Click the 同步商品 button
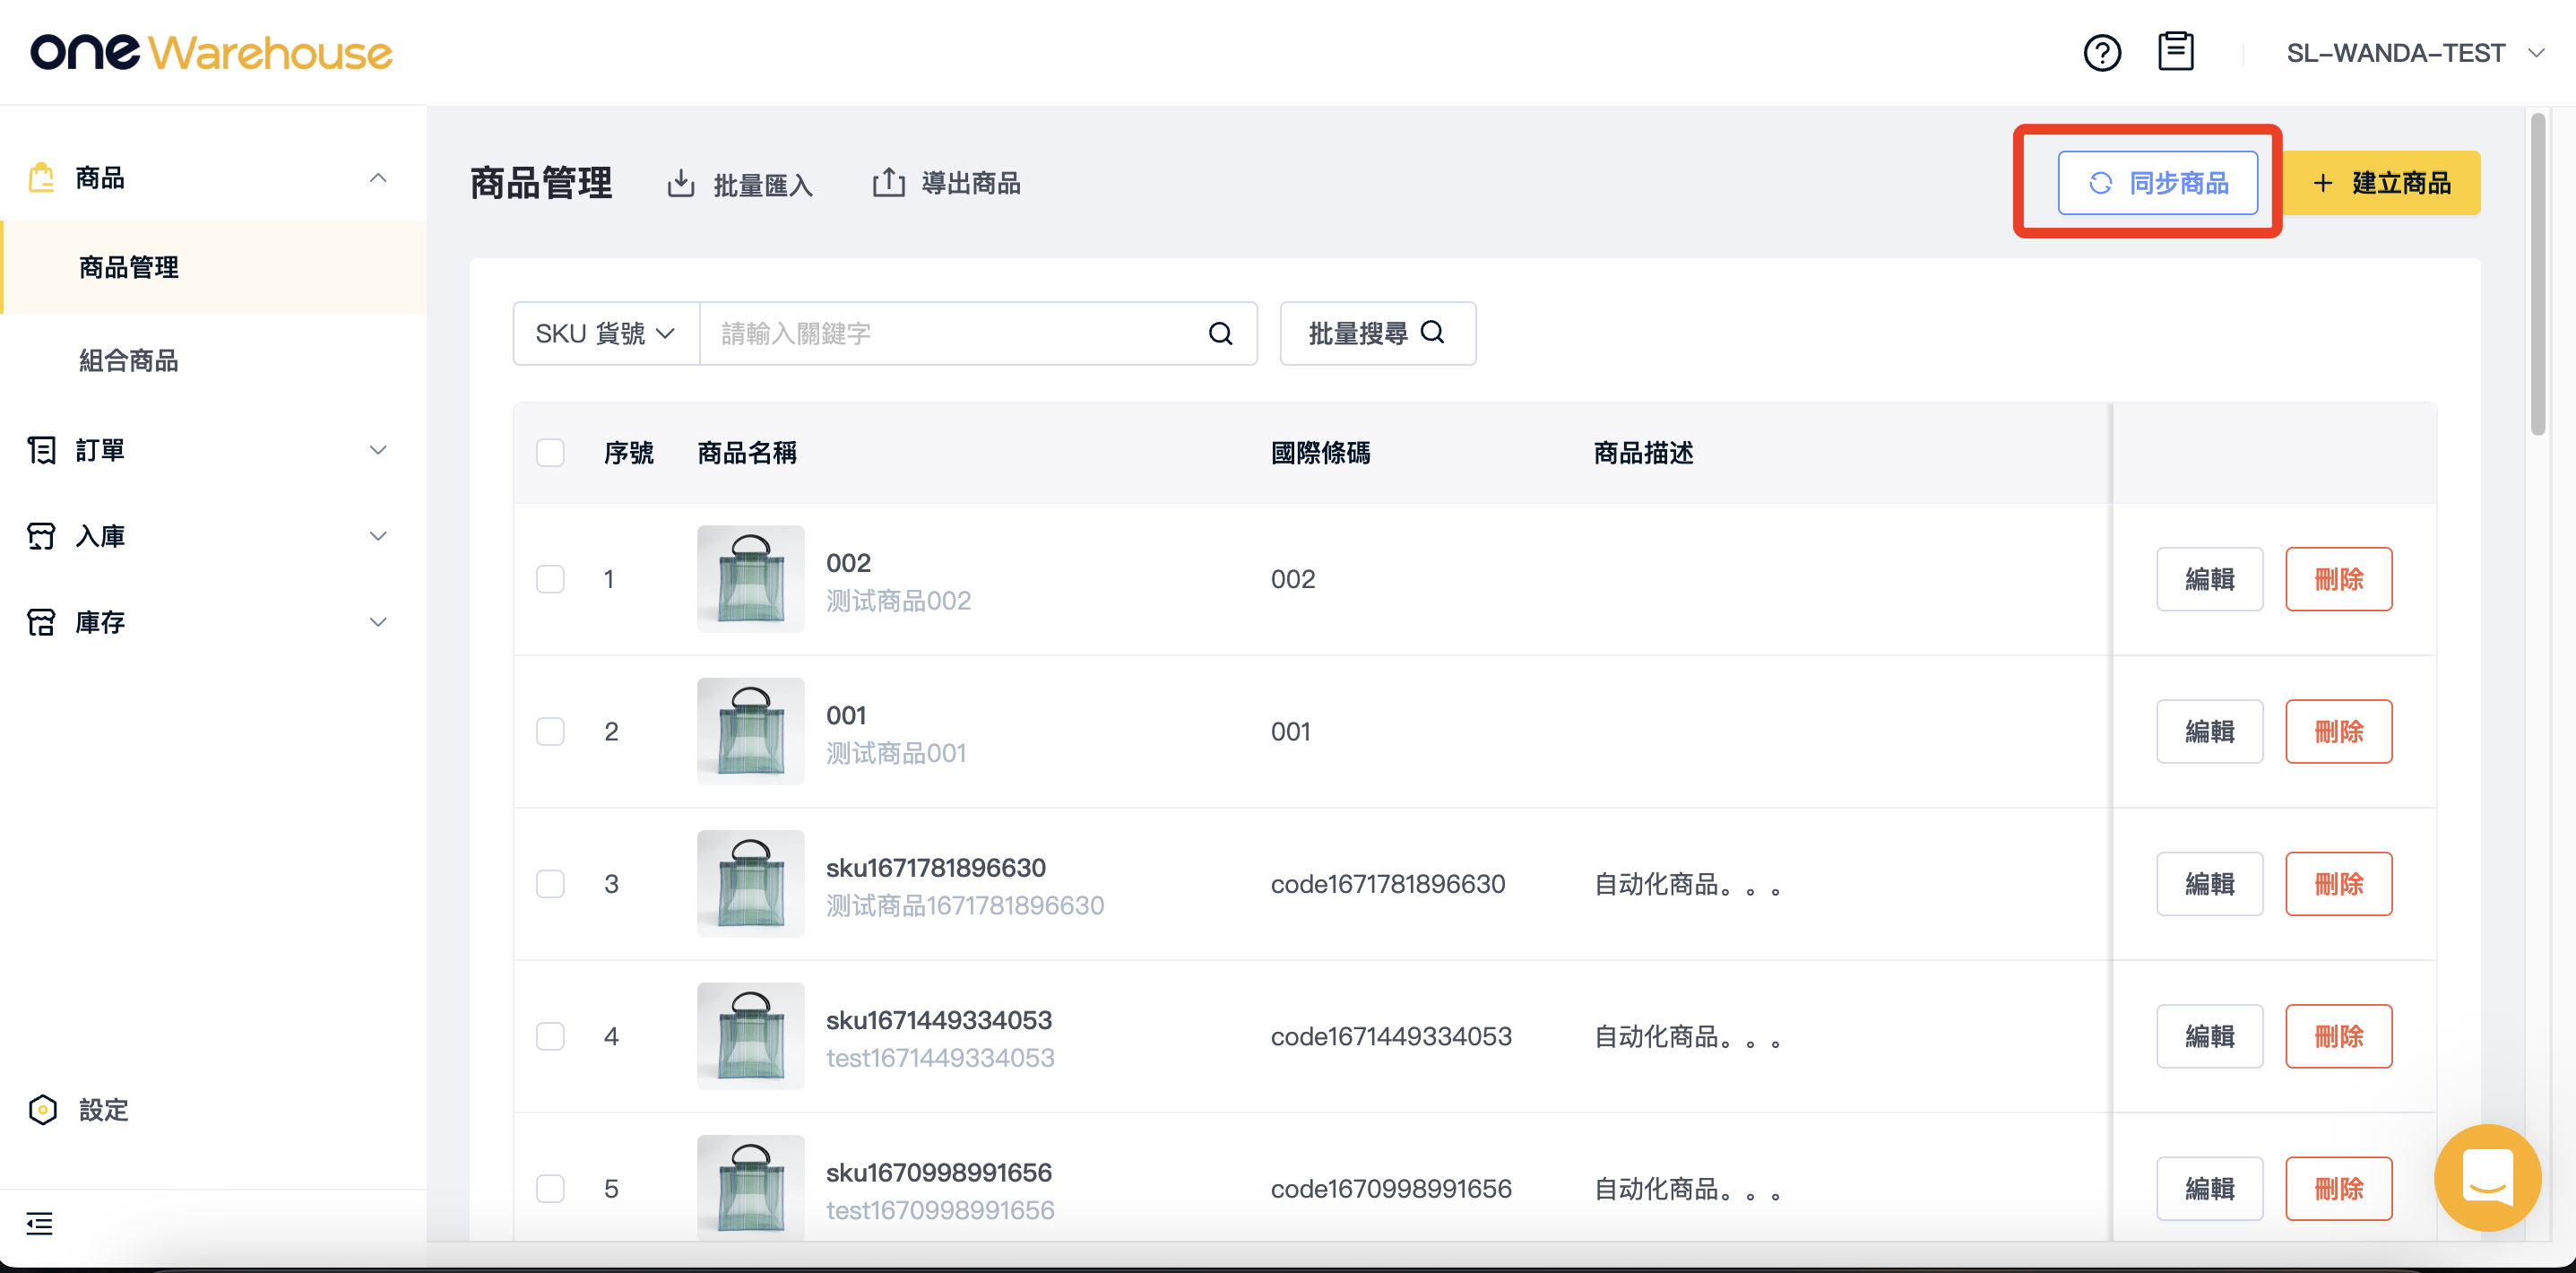 tap(2158, 183)
